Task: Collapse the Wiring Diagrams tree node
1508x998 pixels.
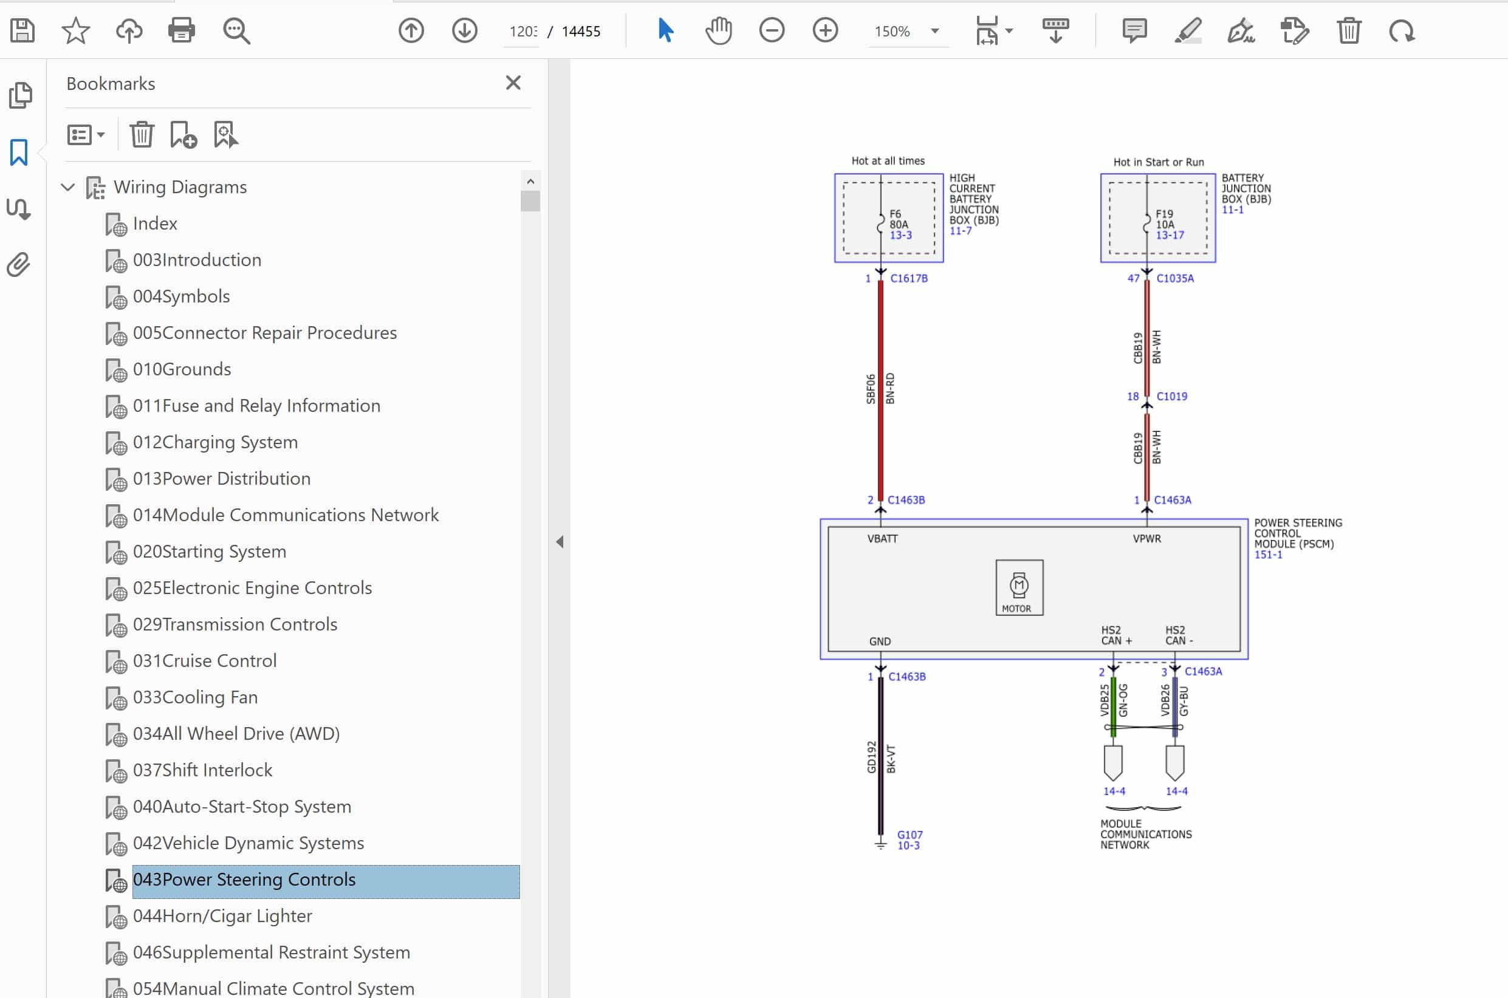Action: point(68,187)
